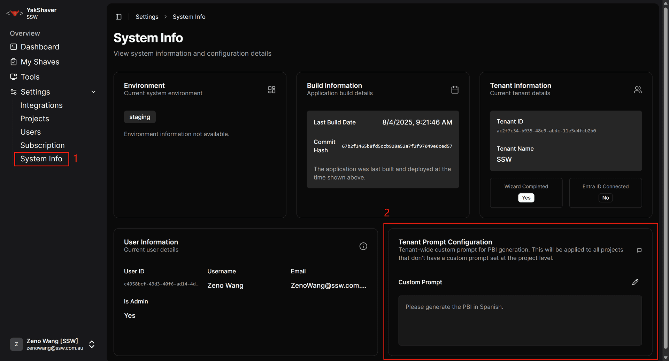Click the Custom Prompt text area

coord(520,320)
